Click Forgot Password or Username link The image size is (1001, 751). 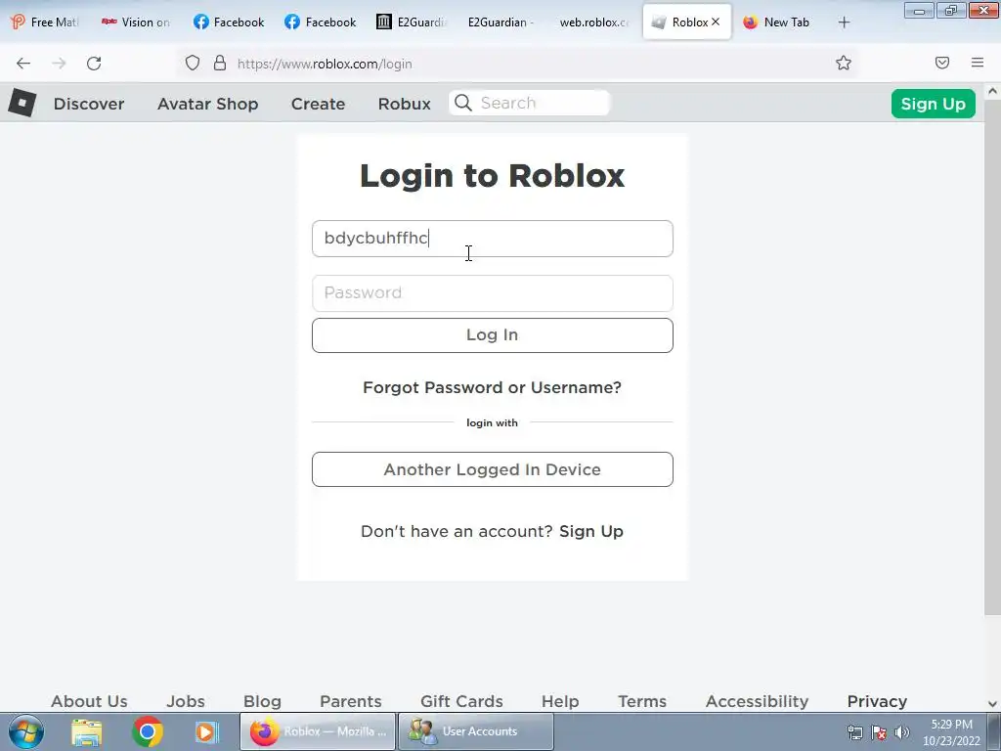[x=493, y=387]
